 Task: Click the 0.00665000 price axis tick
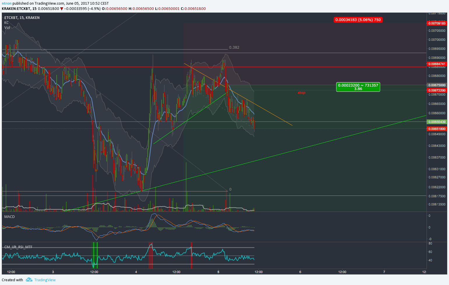(x=437, y=104)
